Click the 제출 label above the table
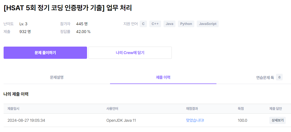Viewport: 291px width, 132px height. pos(7,32)
